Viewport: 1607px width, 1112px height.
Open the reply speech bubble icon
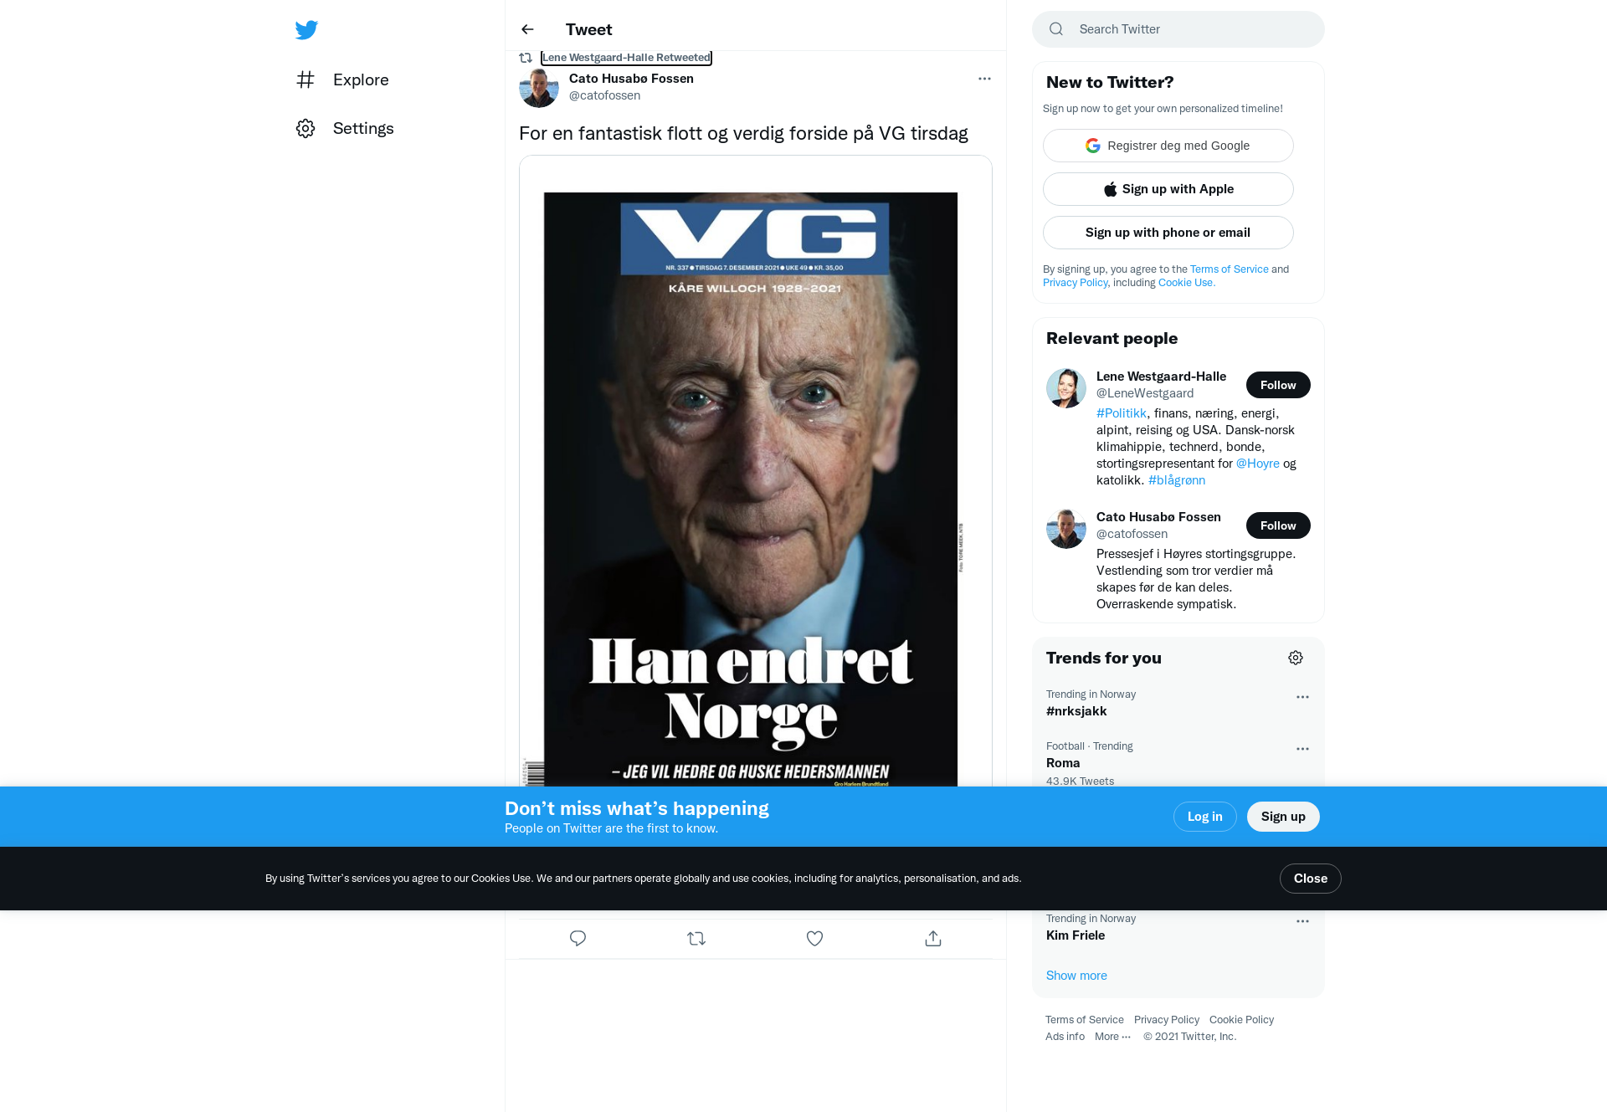pos(578,939)
